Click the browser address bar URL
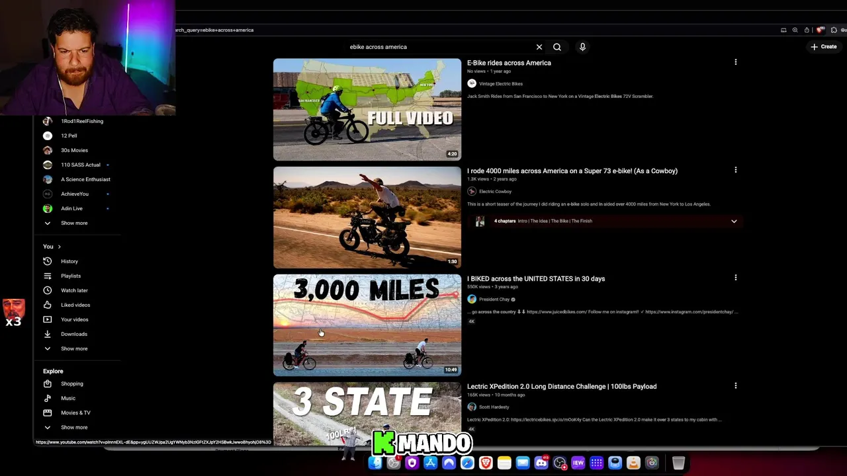The width and height of the screenshot is (847, 476). tap(215, 30)
